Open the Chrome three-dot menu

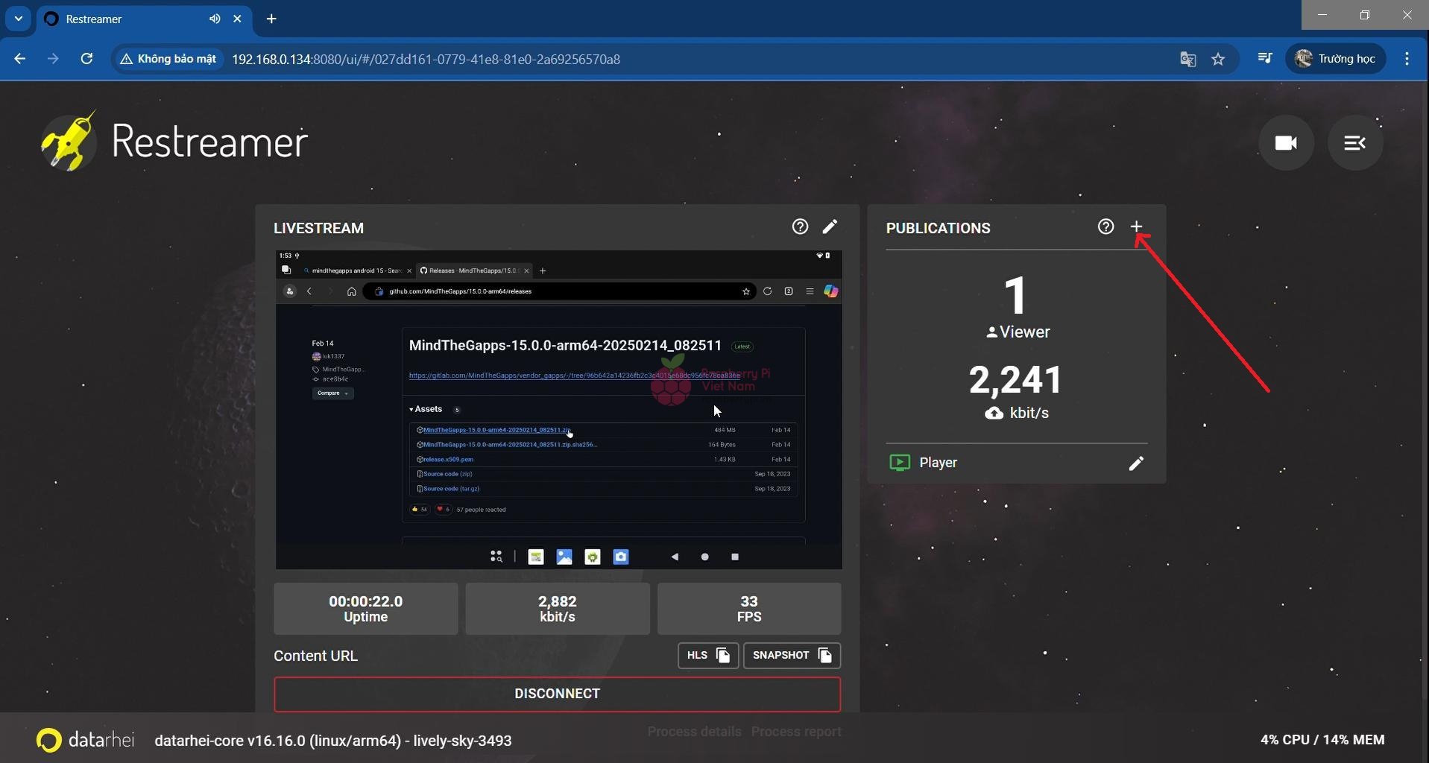[1407, 59]
